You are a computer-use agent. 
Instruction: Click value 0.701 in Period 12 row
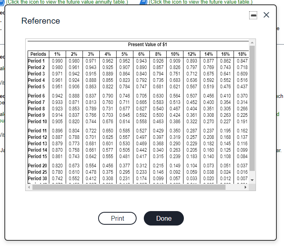[91, 137]
